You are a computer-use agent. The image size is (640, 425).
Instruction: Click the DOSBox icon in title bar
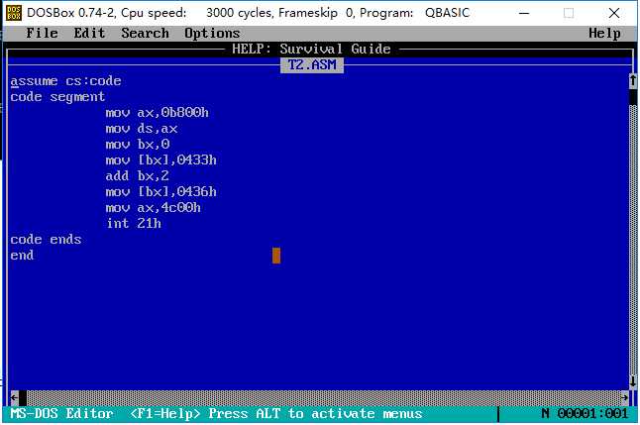pyautogui.click(x=14, y=13)
